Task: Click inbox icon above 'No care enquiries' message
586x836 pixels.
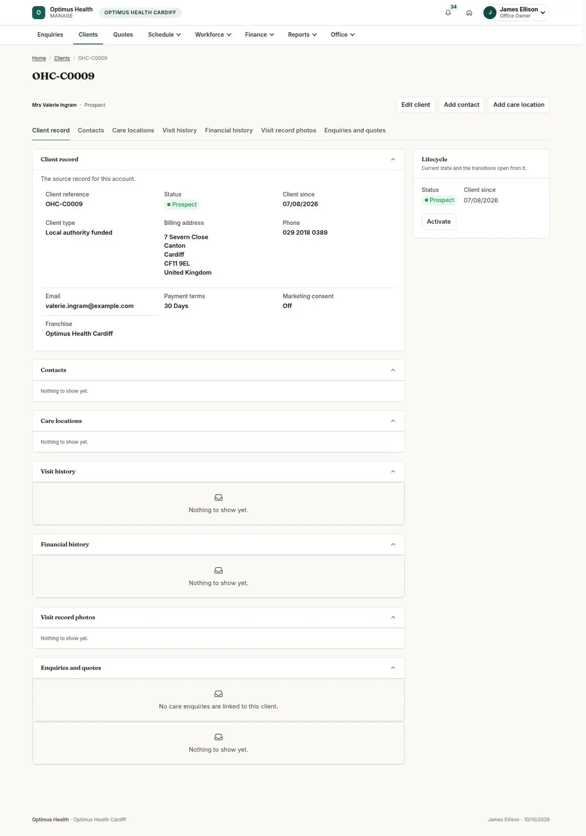Action: click(218, 694)
